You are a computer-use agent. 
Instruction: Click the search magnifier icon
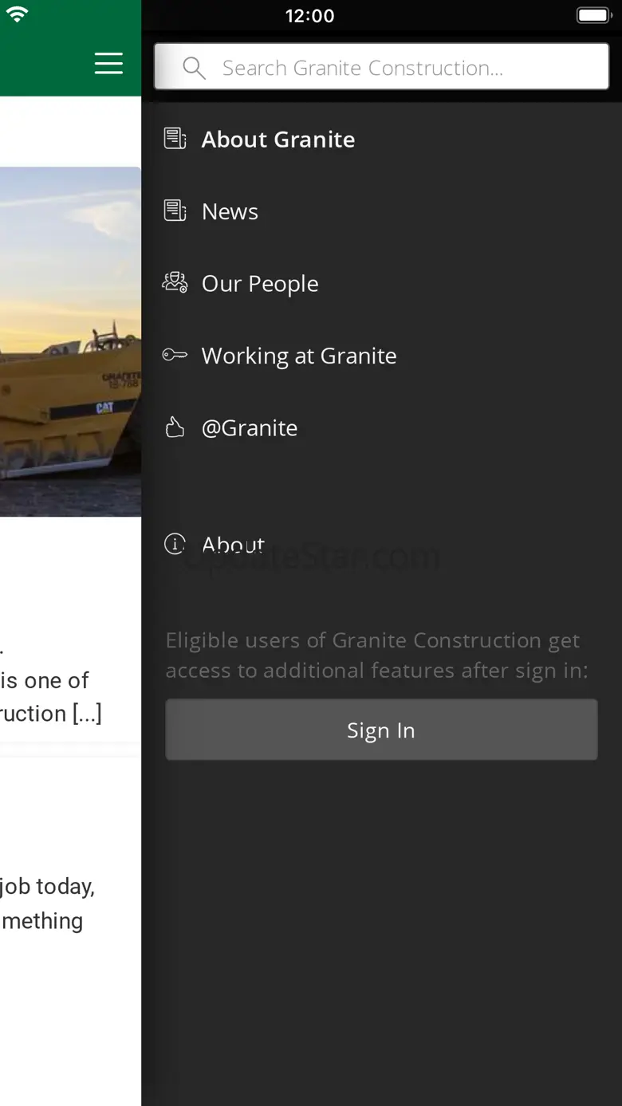pos(194,68)
